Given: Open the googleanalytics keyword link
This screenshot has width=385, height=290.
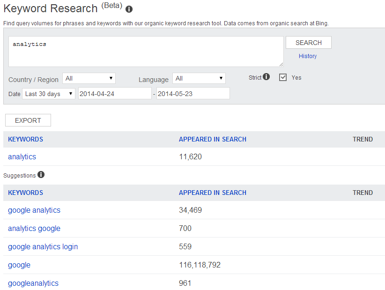Looking at the screenshot, I should pos(33,283).
